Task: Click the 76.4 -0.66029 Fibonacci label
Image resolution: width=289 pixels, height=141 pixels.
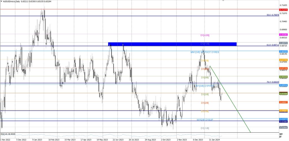Action: [x=273, y=82]
